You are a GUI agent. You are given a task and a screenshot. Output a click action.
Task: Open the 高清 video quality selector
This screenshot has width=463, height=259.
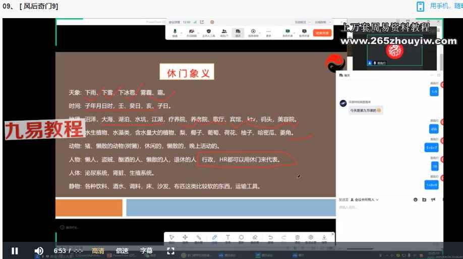point(98,251)
